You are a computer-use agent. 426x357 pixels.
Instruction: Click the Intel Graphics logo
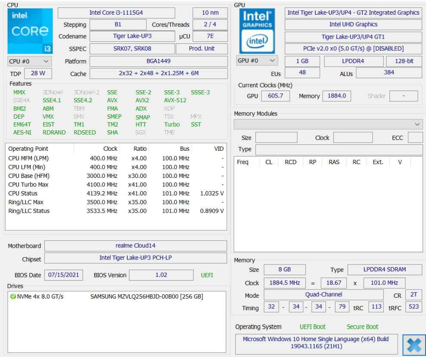257,31
